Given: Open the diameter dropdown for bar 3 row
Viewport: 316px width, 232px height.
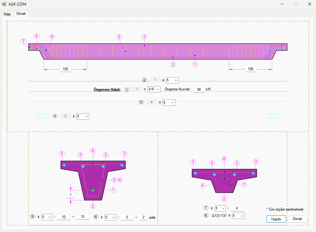Looking at the screenshot, I should coord(169,102).
